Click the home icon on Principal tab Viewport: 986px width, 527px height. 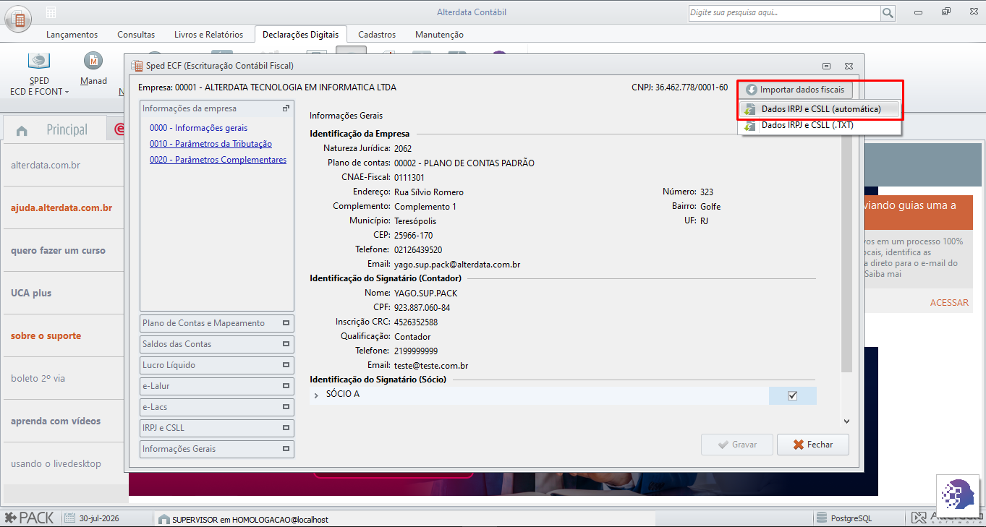coord(22,131)
